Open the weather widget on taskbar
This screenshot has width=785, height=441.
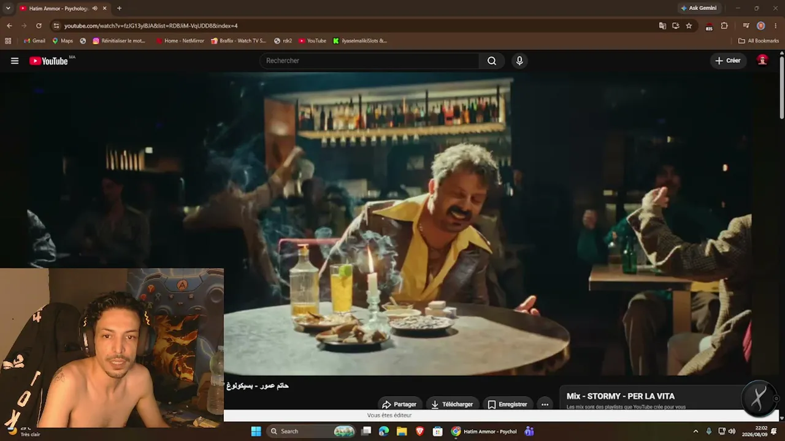click(23, 431)
